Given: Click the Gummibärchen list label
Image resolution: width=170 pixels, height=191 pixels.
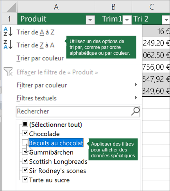Looking at the screenshot, I should (51, 152).
